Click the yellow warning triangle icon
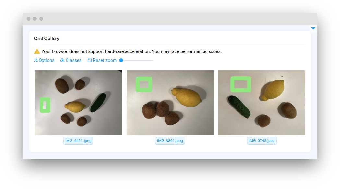 (x=37, y=51)
